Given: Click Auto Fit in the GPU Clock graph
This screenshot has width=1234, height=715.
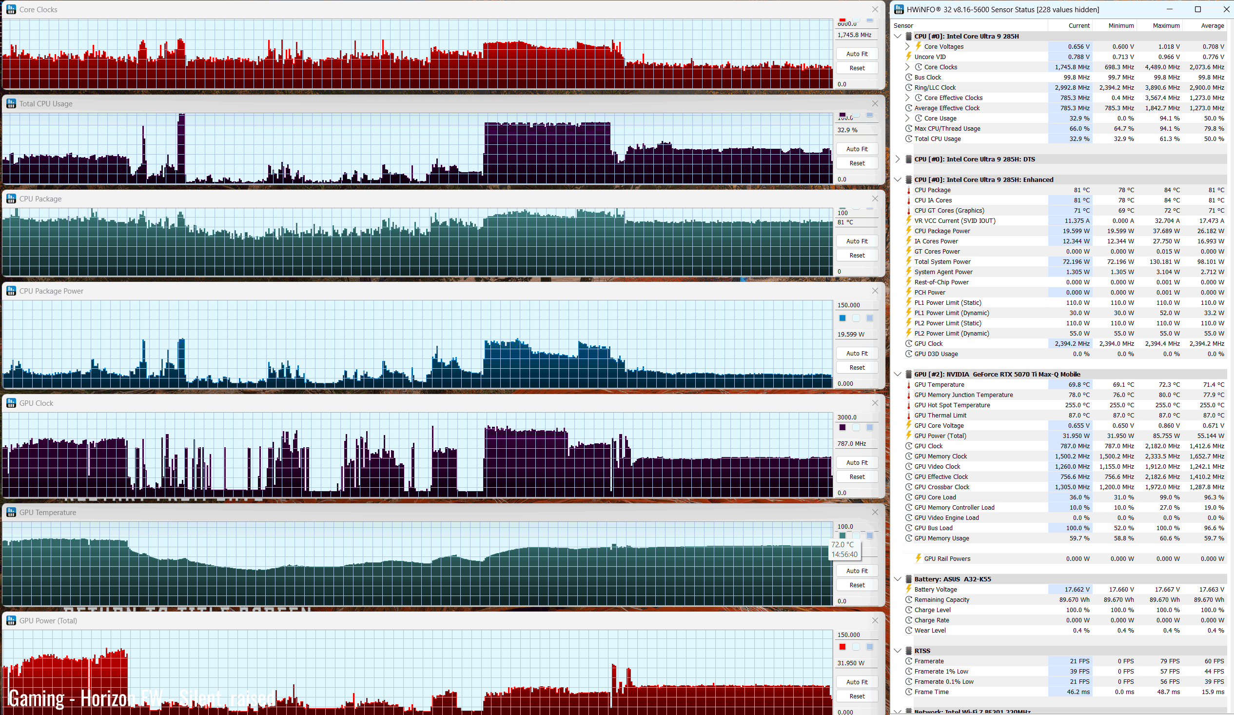Looking at the screenshot, I should click(857, 462).
